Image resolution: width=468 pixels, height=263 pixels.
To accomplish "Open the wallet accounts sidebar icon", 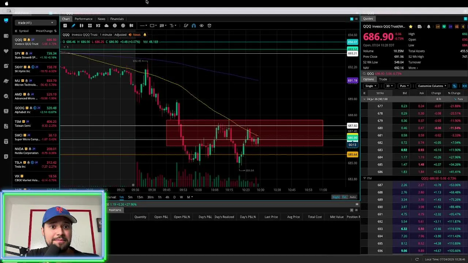I will point(6,36).
